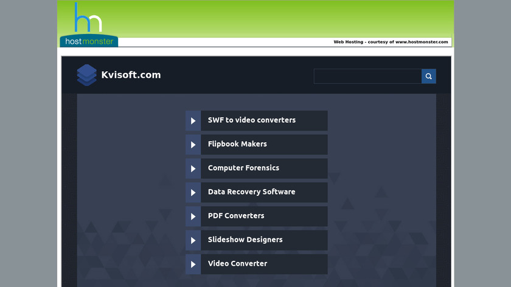511x287 pixels.
Task: Click the arrow icon next to Data Recovery Software
Action: point(193,192)
